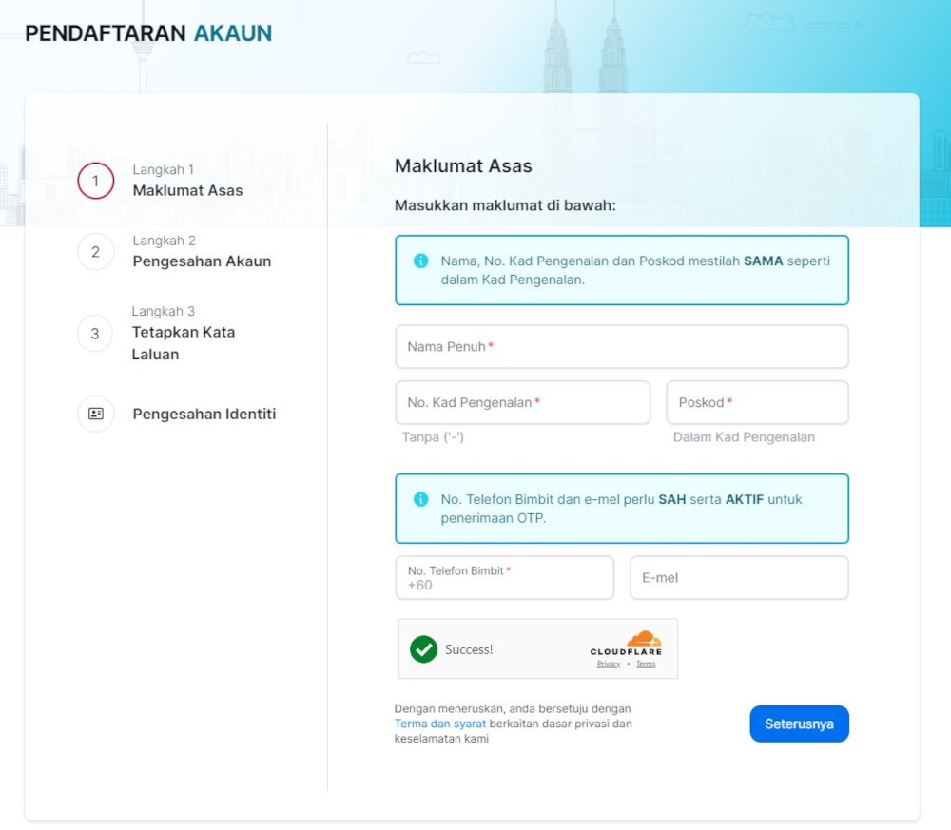Image resolution: width=951 pixels, height=830 pixels.
Task: Open the Terms link under Cloudflare
Action: point(646,664)
